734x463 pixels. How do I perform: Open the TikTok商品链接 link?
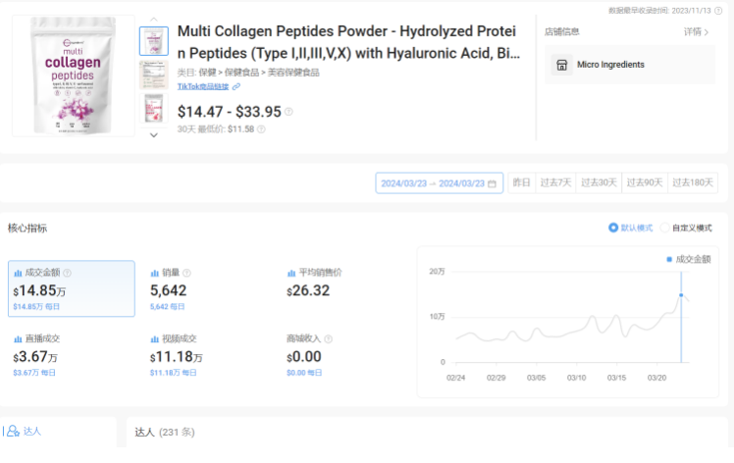204,87
